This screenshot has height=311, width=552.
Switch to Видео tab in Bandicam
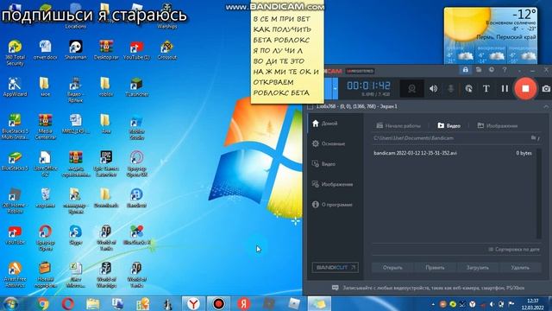[x=448, y=125]
